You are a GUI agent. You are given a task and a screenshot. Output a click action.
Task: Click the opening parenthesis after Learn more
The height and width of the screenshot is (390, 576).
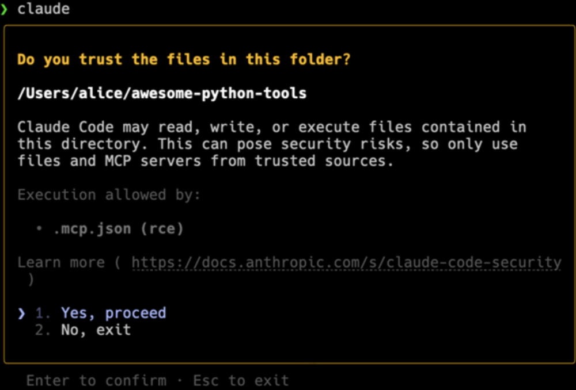[118, 263]
